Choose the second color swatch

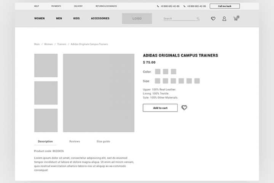point(166,71)
